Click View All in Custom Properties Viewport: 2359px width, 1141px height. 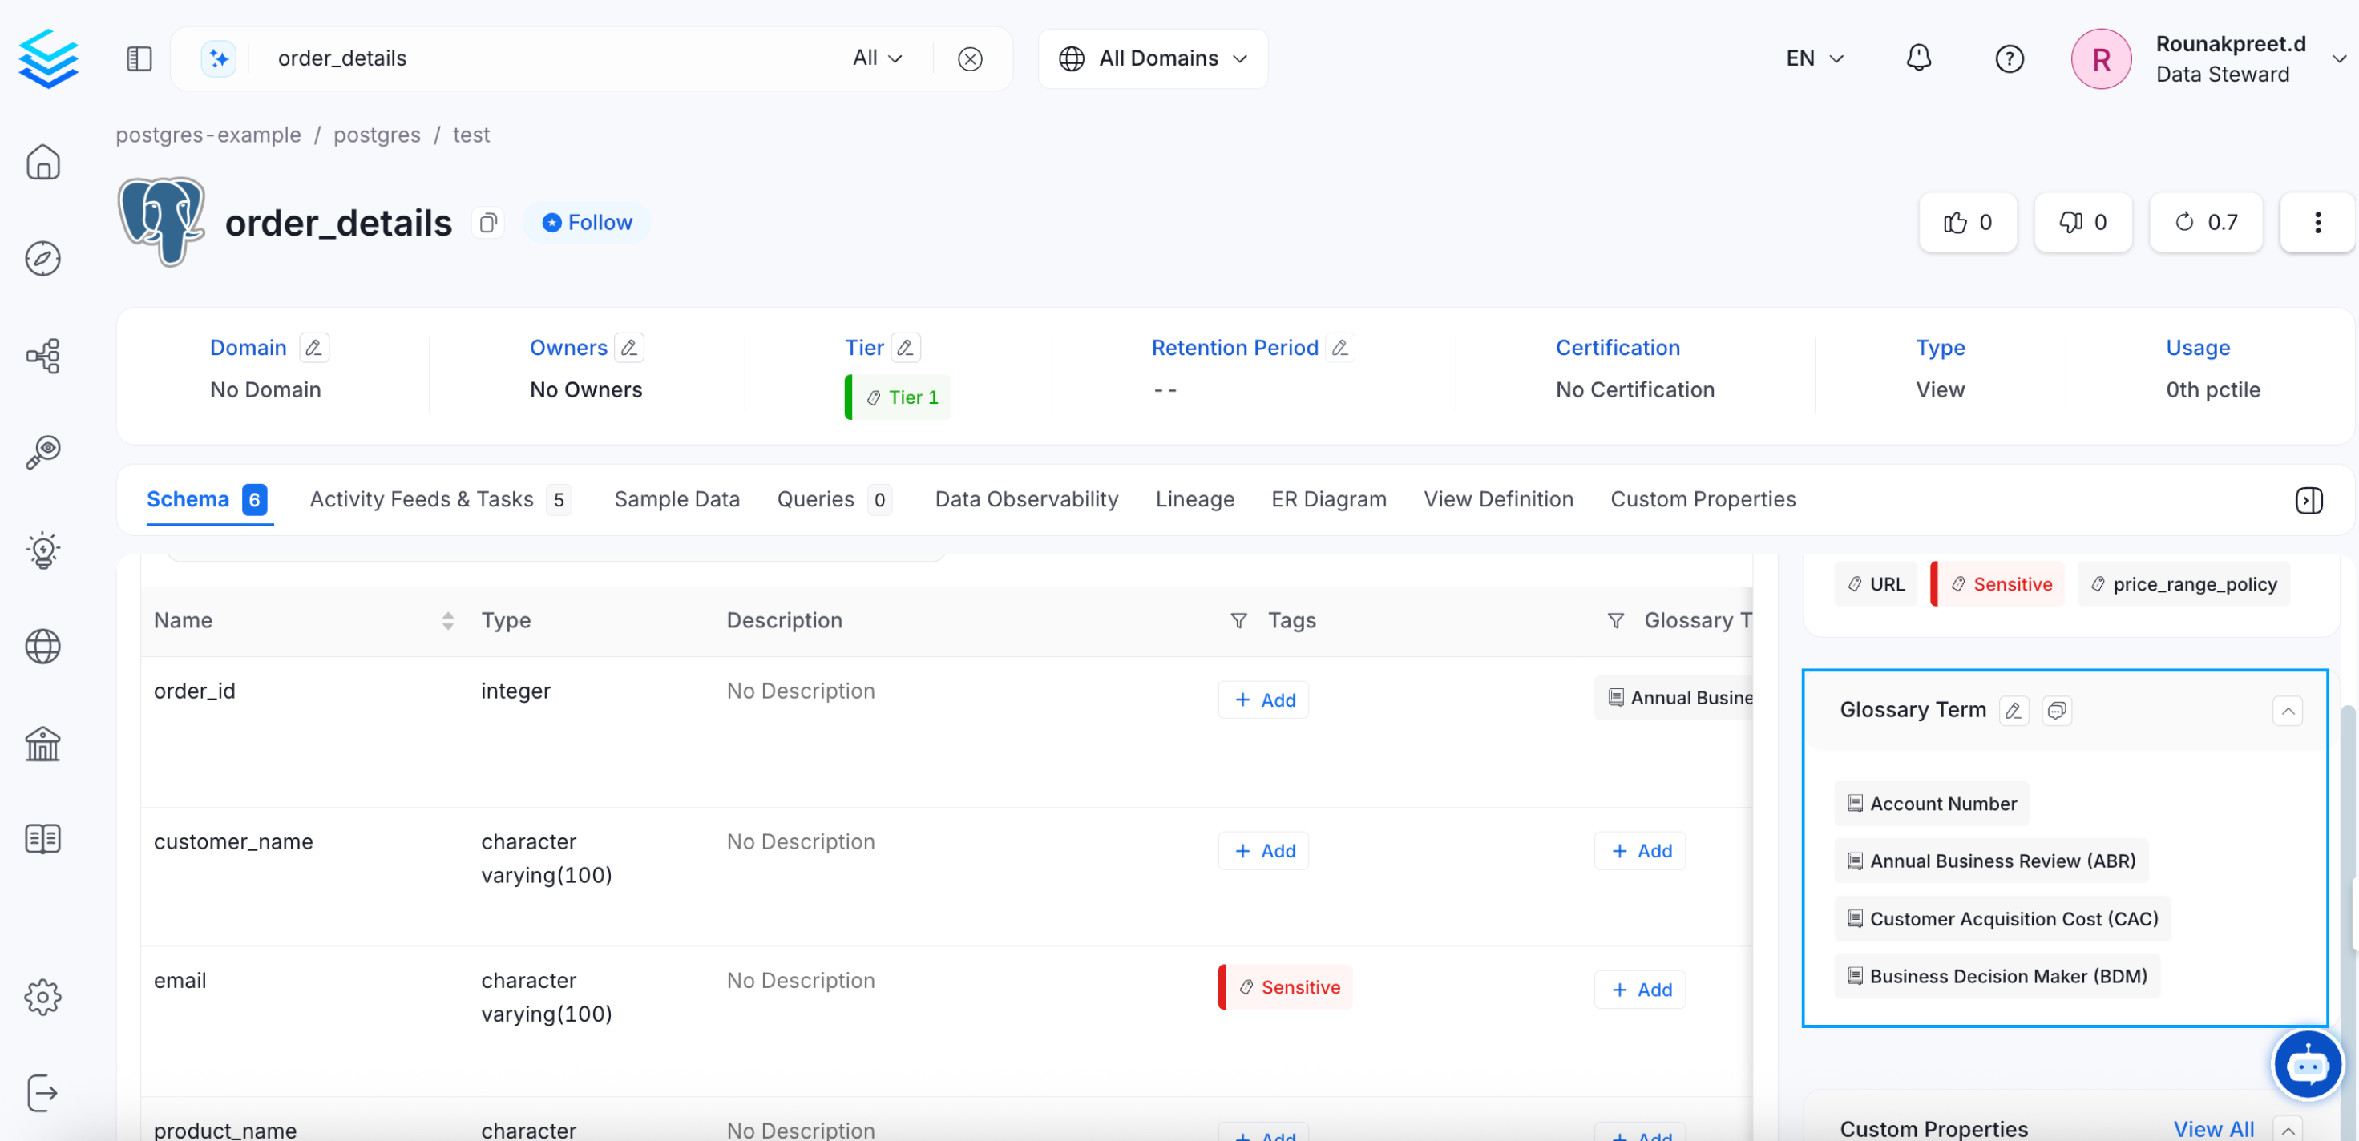(2213, 1128)
